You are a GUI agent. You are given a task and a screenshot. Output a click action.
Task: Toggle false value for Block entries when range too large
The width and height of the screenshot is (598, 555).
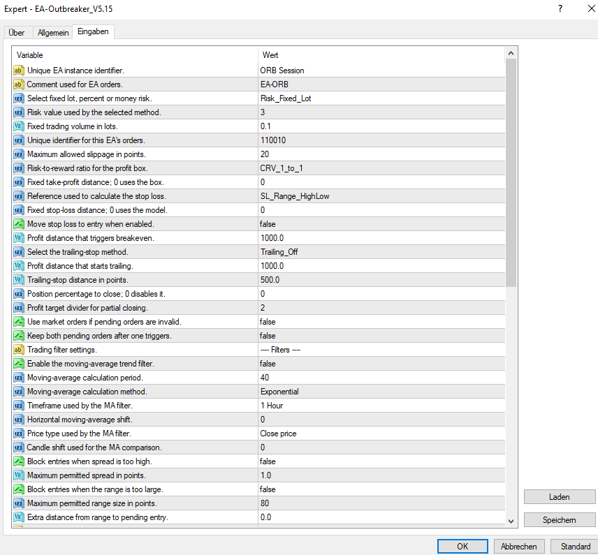click(x=381, y=489)
